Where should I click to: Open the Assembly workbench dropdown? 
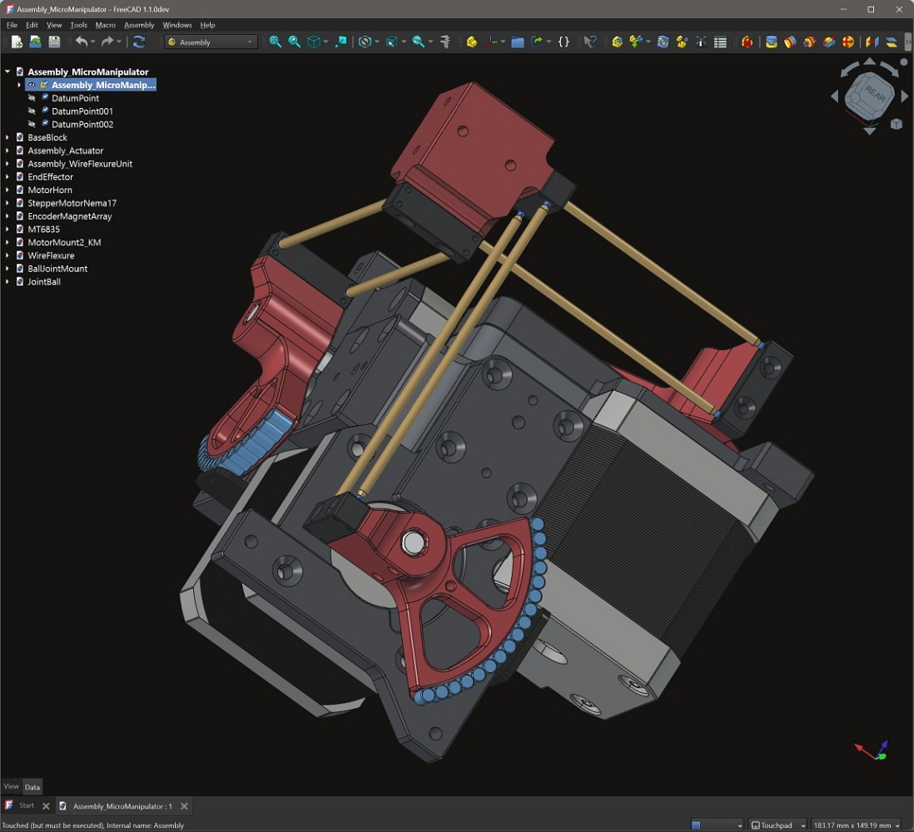[x=211, y=42]
